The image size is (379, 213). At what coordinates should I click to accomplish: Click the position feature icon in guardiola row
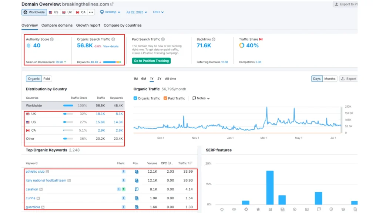point(137,207)
